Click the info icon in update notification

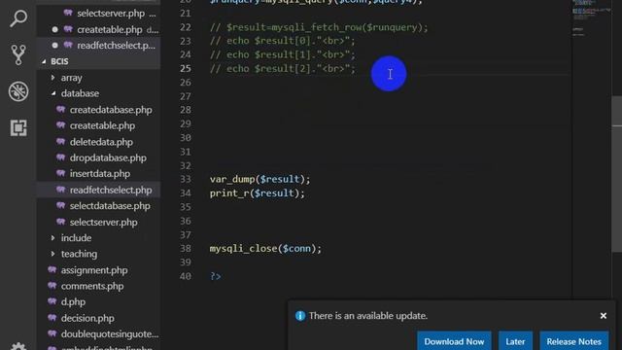(x=300, y=316)
